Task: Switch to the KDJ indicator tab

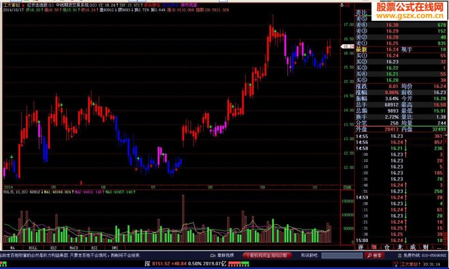Action: [x=53, y=248]
